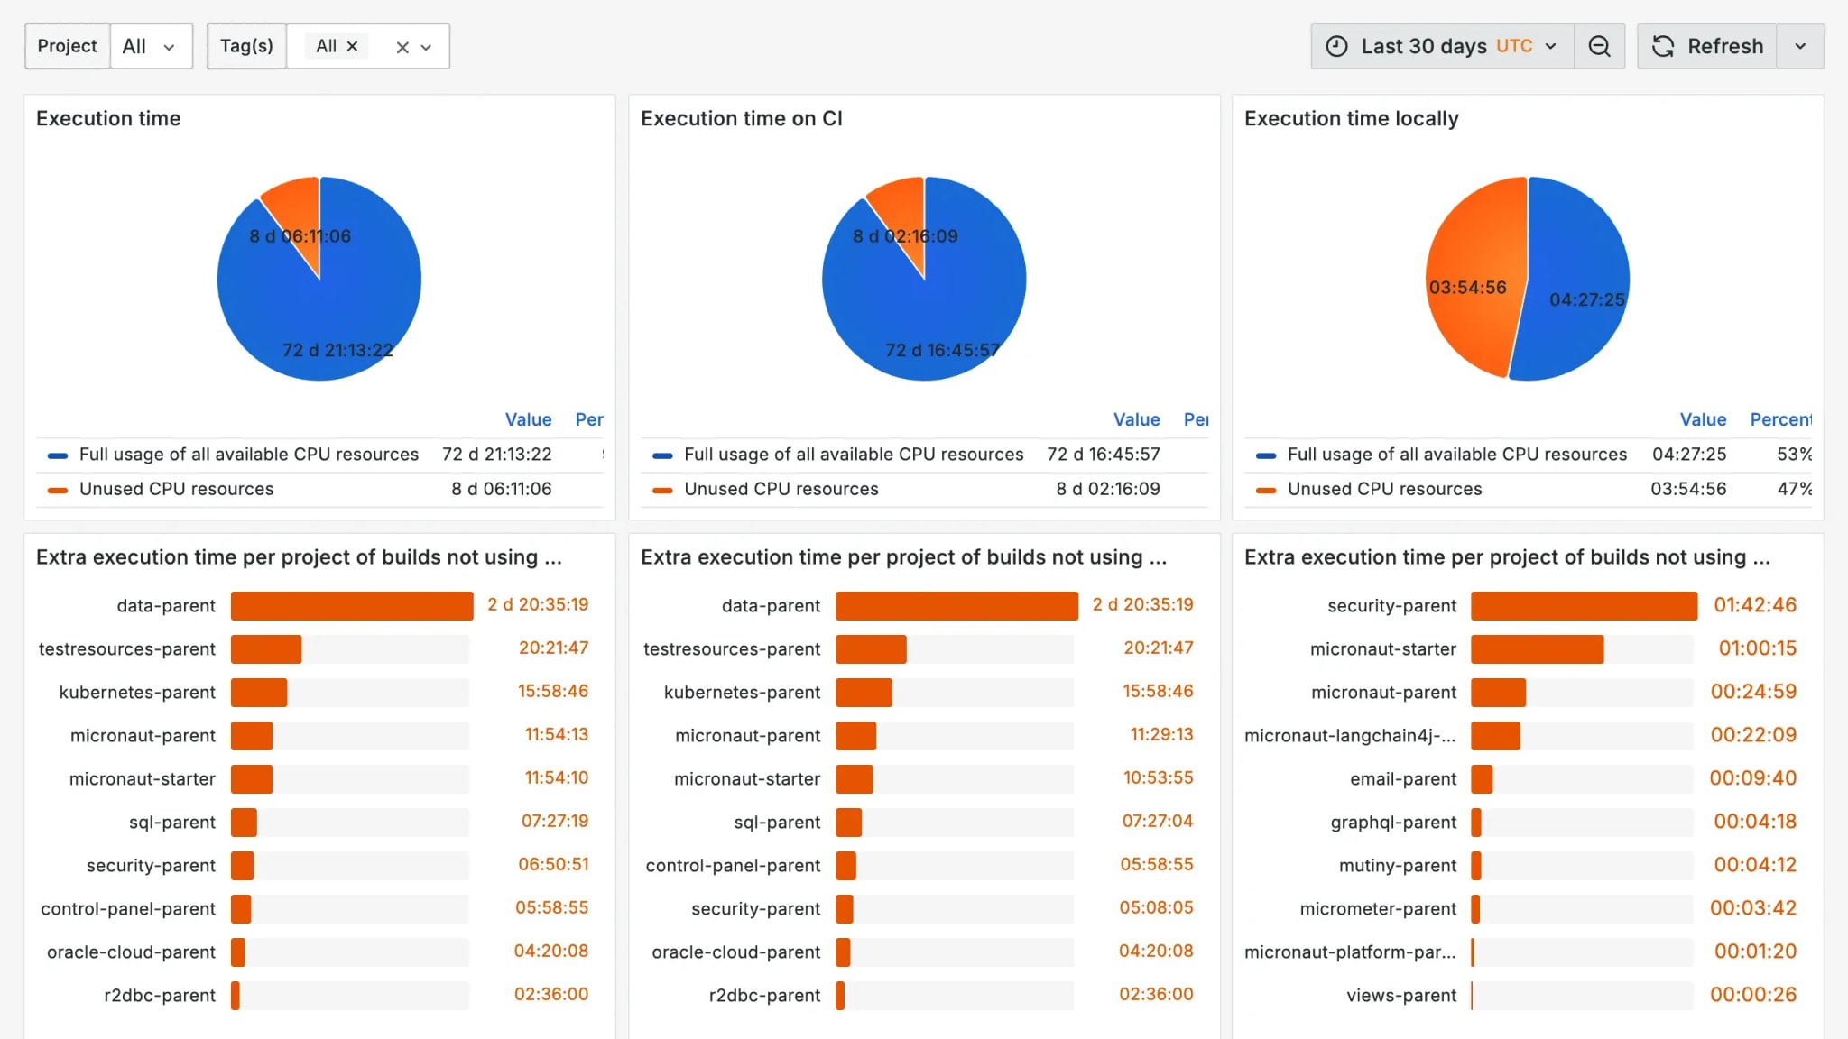
Task: Open the Last 30 days time range picker
Action: coord(1442,46)
